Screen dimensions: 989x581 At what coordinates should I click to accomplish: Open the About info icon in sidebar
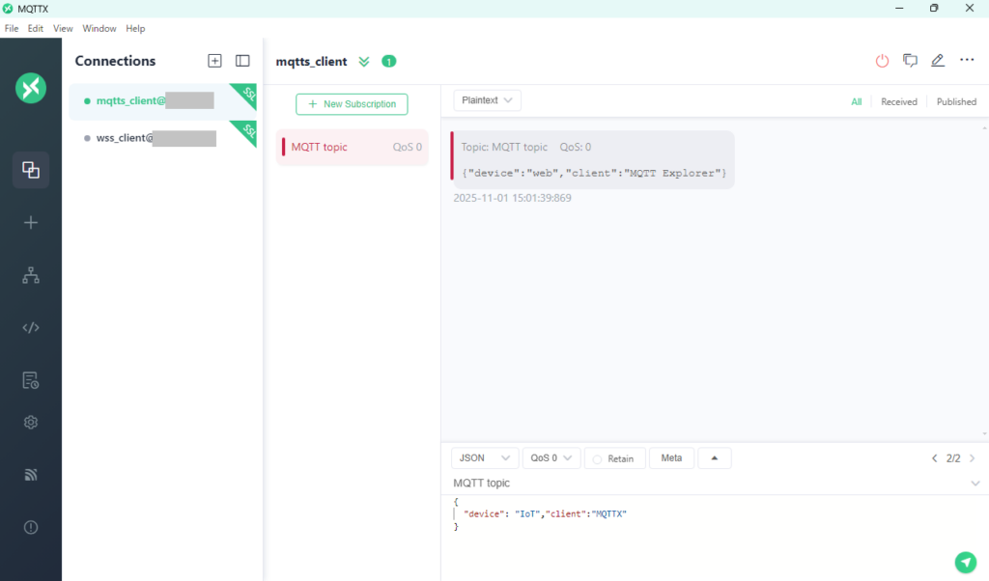click(x=31, y=527)
